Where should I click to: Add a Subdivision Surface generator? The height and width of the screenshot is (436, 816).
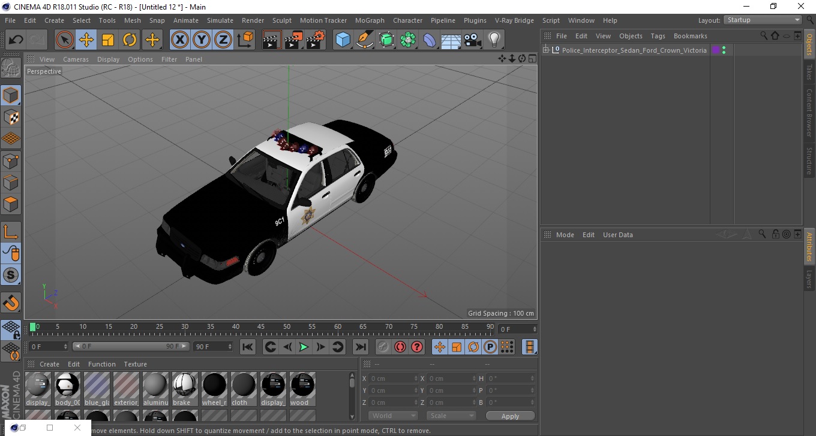[x=386, y=40]
